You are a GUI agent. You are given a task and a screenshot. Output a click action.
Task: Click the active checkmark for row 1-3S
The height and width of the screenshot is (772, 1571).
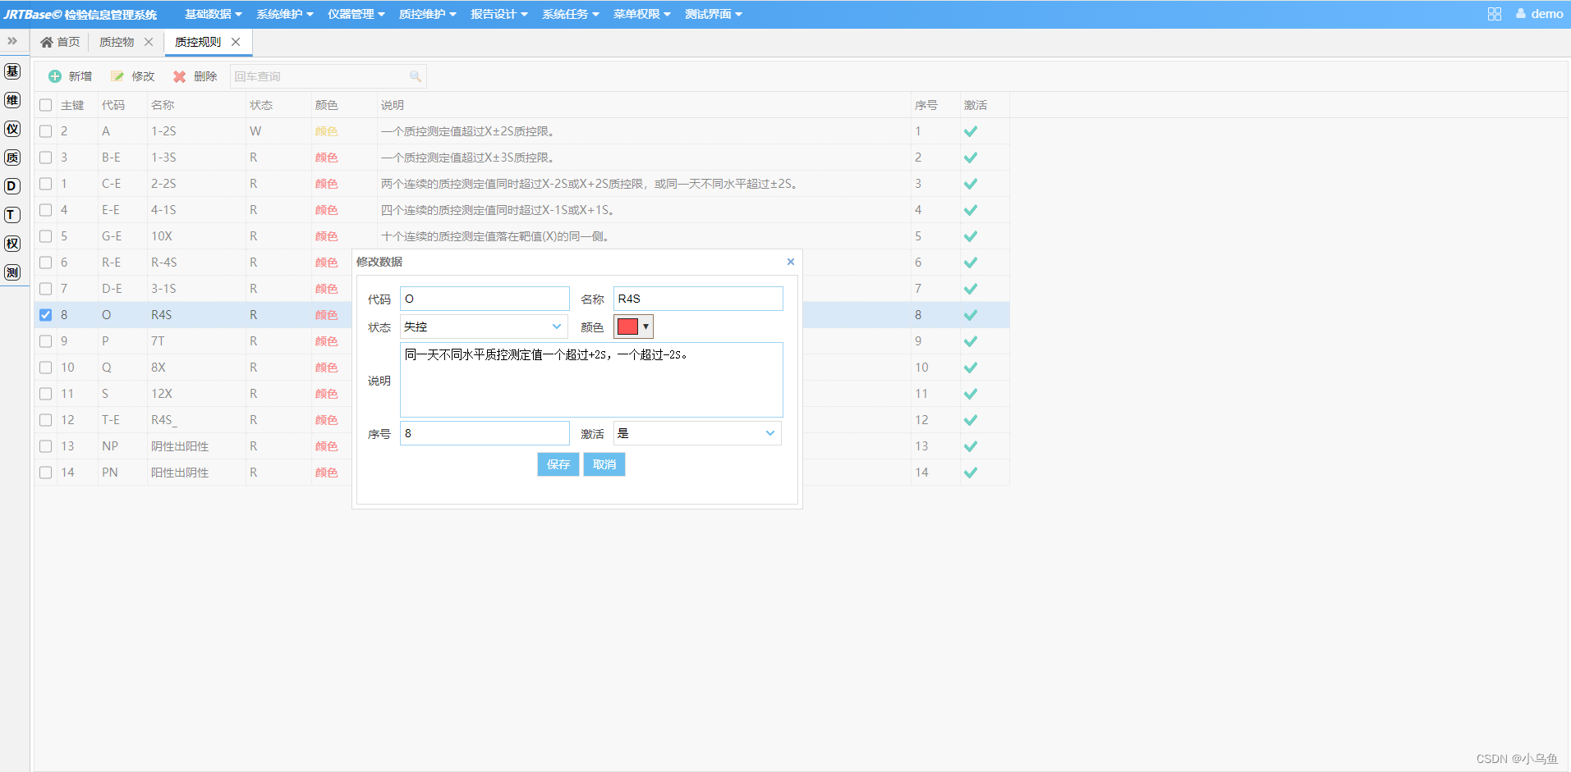point(971,158)
